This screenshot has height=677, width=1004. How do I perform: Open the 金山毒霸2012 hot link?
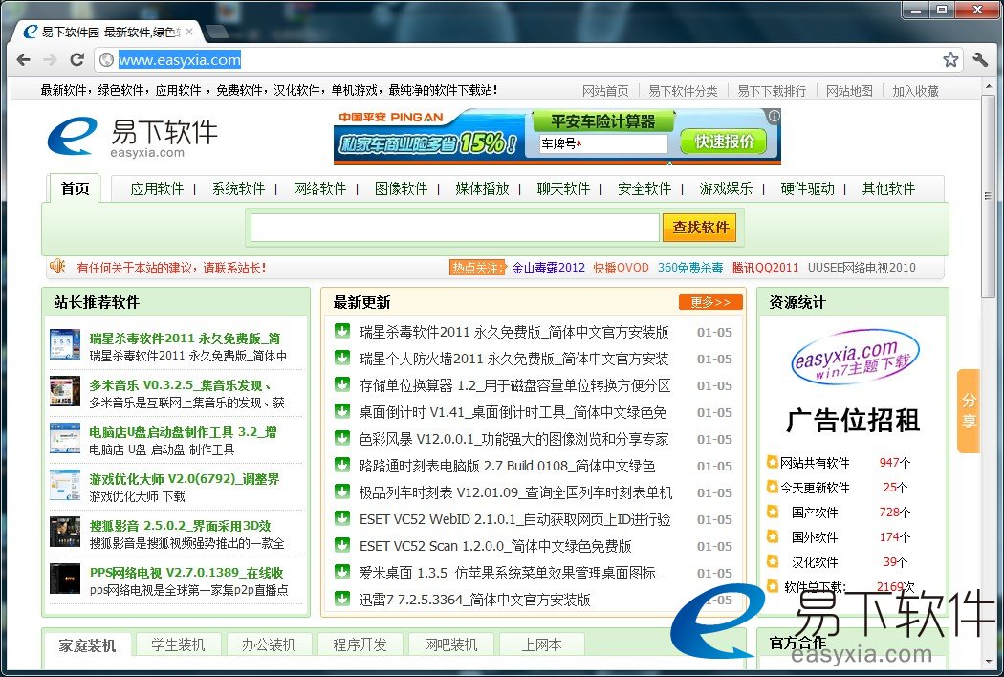(548, 268)
